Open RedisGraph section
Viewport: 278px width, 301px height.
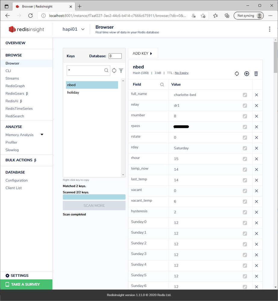[15, 86]
